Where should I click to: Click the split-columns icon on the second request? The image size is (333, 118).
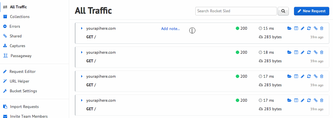[296, 52]
